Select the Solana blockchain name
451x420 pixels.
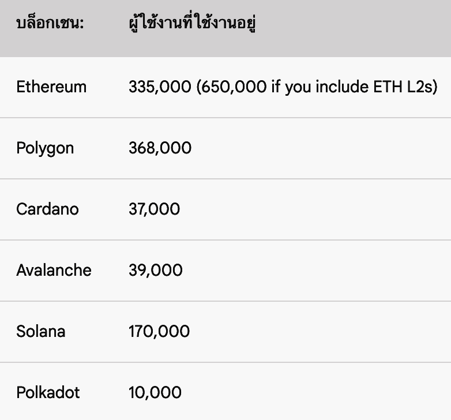tap(40, 332)
